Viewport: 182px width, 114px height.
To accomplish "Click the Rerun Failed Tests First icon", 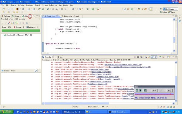I will [20, 23].
